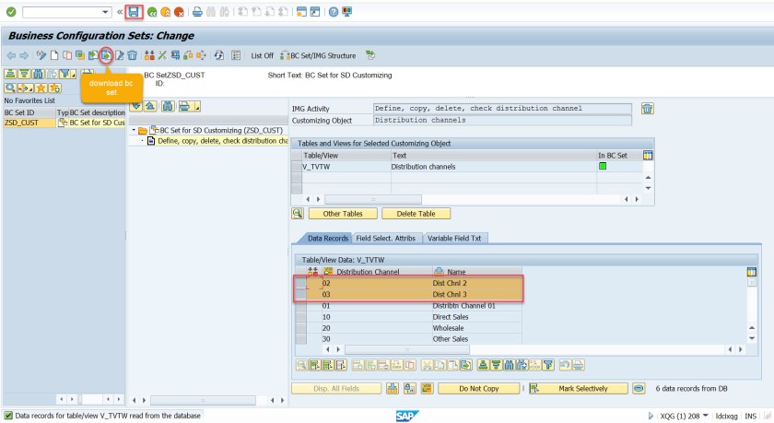Click the download BC set icon
774x423 pixels.
(x=106, y=55)
